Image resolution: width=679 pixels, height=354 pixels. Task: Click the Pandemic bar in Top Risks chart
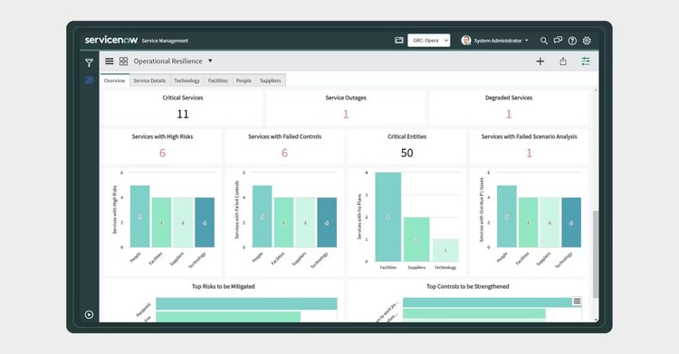coord(246,303)
